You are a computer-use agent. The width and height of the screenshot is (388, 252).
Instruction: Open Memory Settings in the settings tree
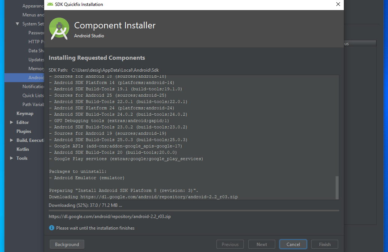point(36,69)
